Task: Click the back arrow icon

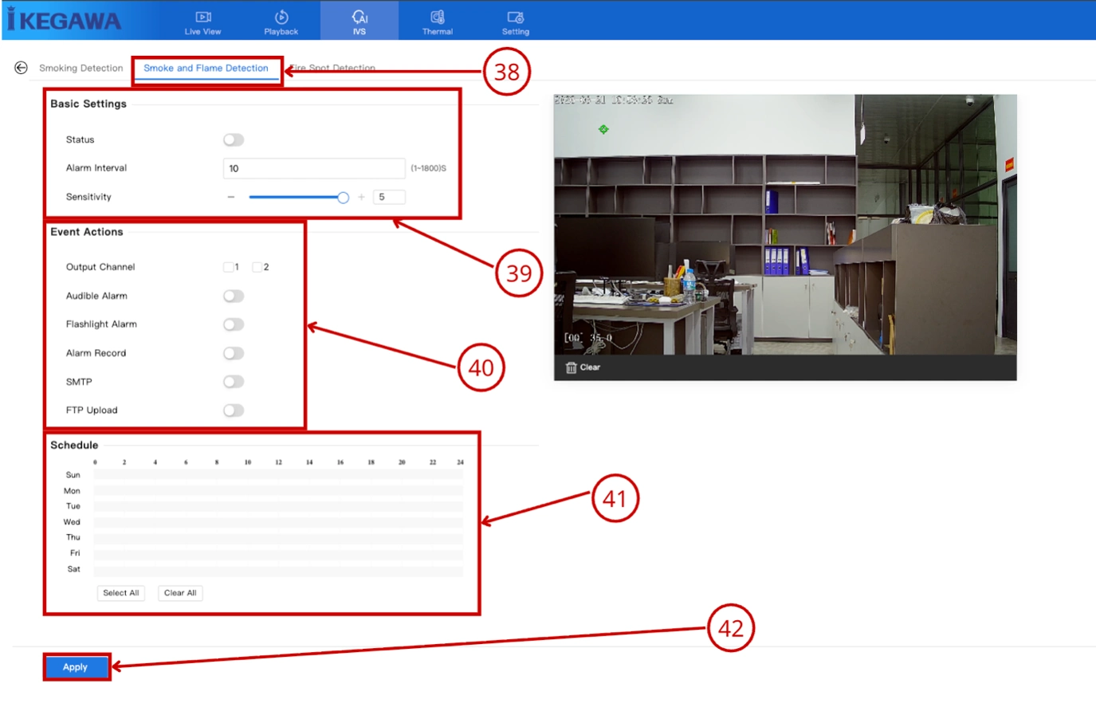Action: (21, 68)
